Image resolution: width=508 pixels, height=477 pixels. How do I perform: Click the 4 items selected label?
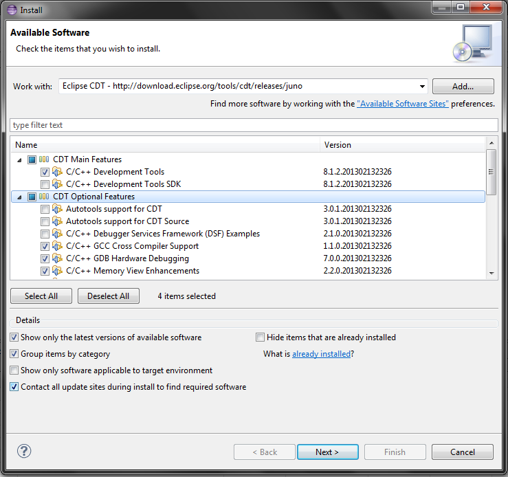point(186,296)
